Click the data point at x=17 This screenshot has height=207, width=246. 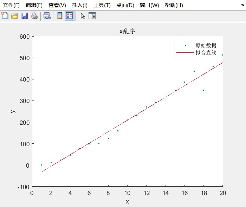[194, 71]
